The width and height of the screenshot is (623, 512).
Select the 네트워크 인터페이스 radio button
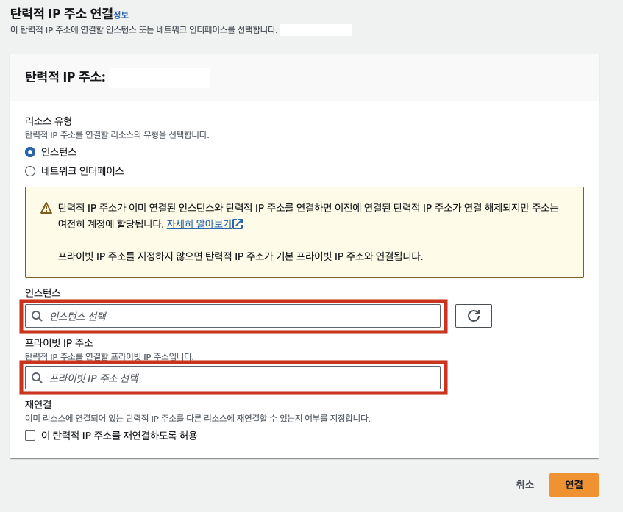click(30, 171)
